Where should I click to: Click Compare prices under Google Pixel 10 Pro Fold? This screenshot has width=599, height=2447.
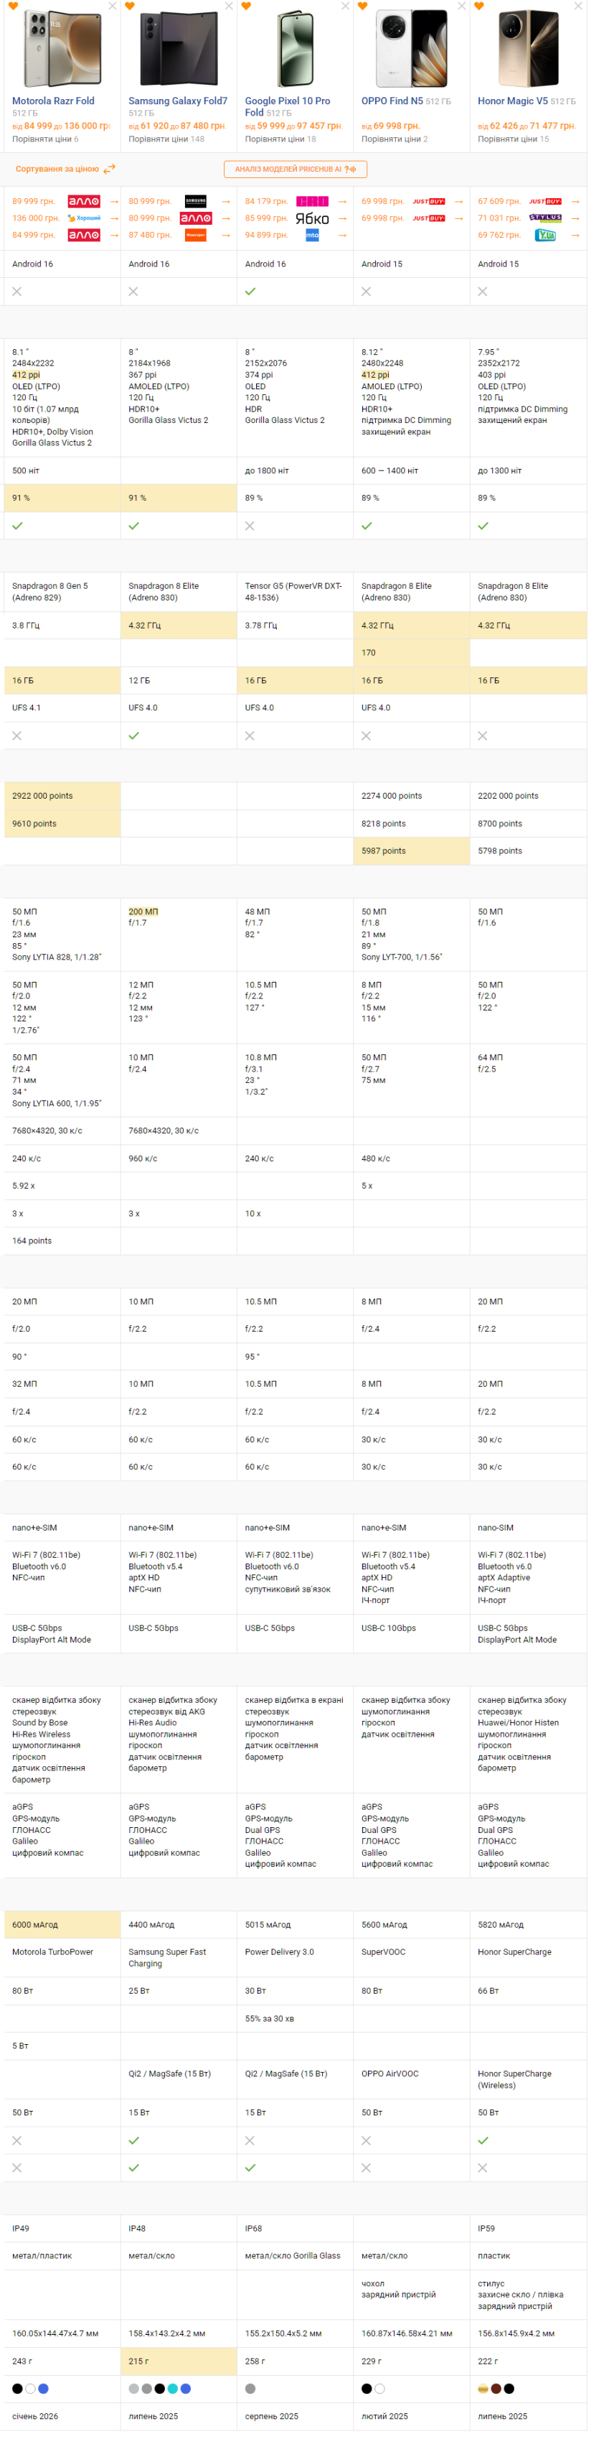(x=281, y=139)
